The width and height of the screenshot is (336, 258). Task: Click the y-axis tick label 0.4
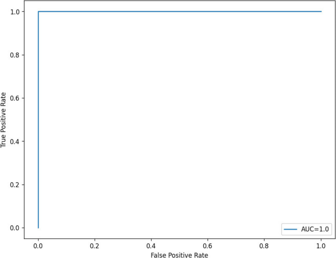(15, 141)
